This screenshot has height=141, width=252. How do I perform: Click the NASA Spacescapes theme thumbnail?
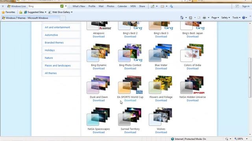[x=98, y=117]
